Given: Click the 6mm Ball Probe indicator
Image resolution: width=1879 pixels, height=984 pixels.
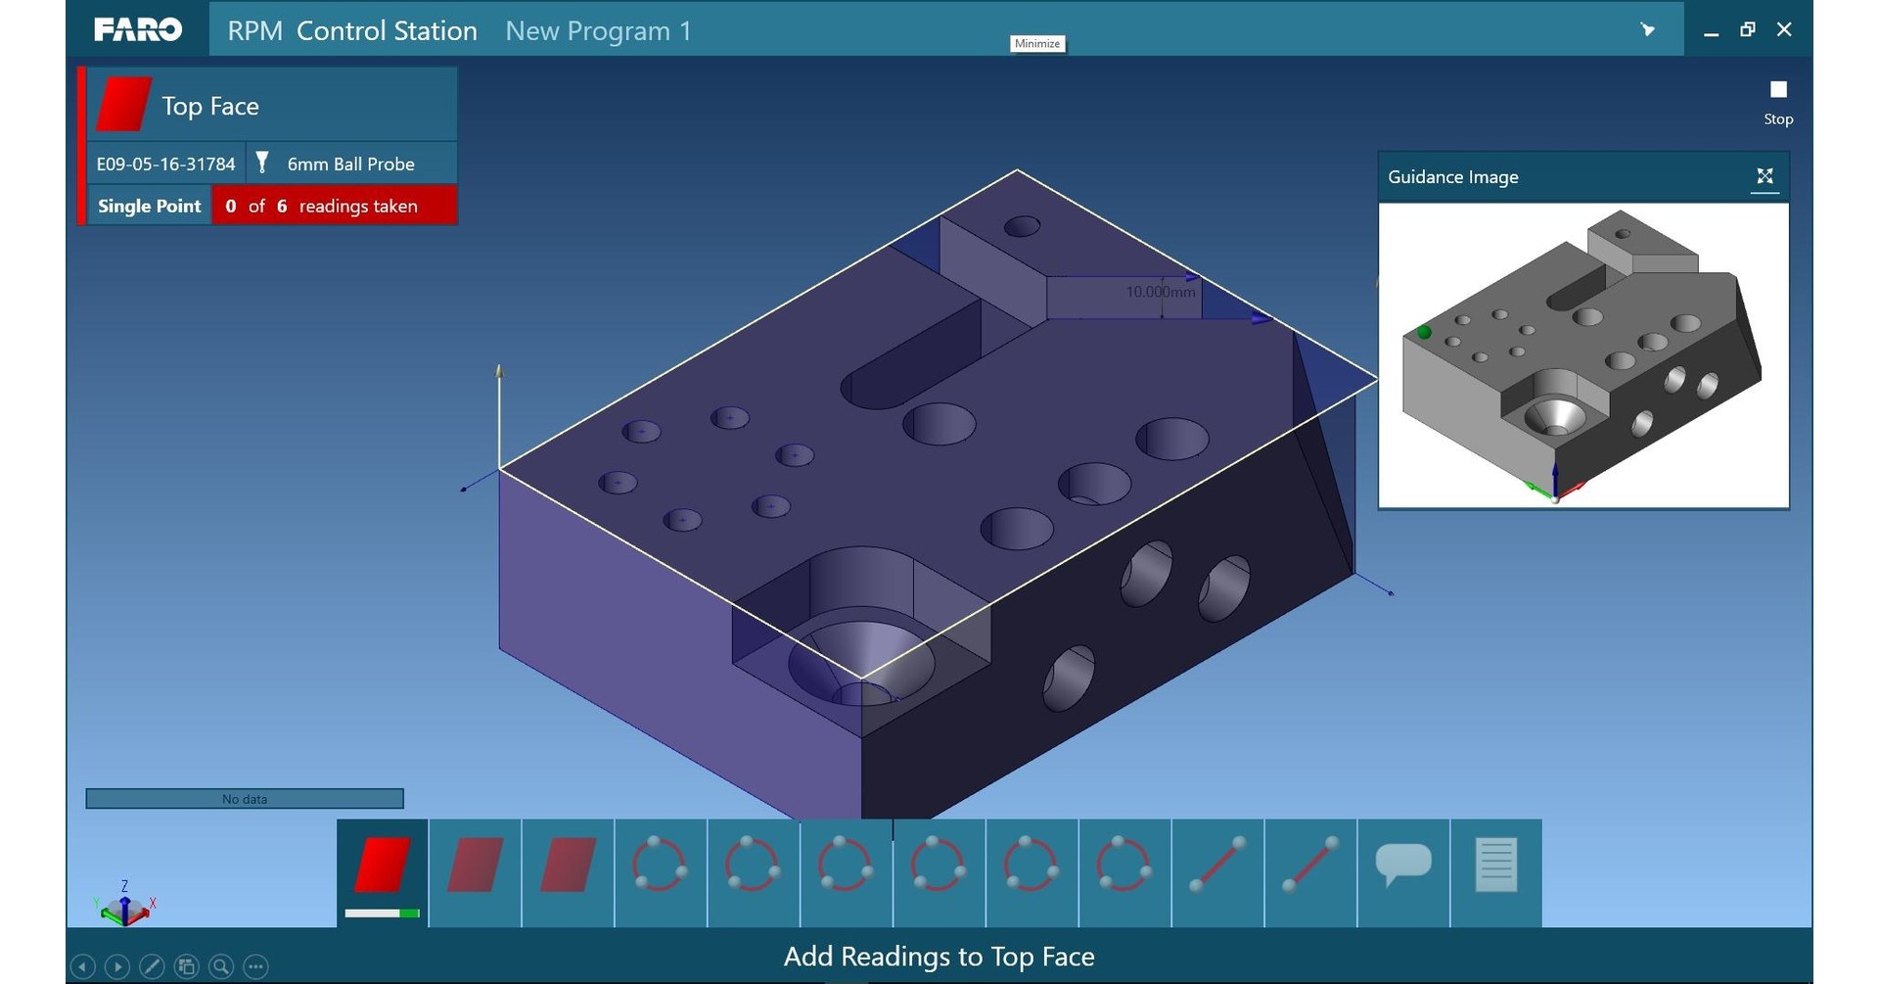Looking at the screenshot, I should (x=349, y=163).
